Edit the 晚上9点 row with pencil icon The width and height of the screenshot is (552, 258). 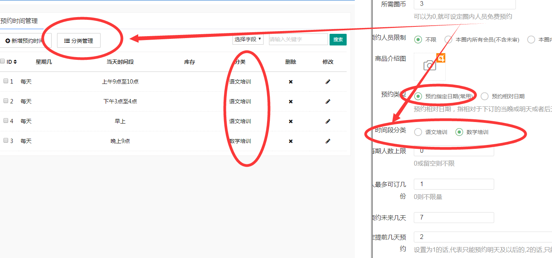pyautogui.click(x=328, y=141)
